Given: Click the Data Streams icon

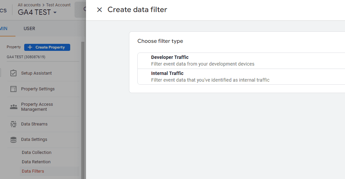Looking at the screenshot, I should tap(13, 124).
